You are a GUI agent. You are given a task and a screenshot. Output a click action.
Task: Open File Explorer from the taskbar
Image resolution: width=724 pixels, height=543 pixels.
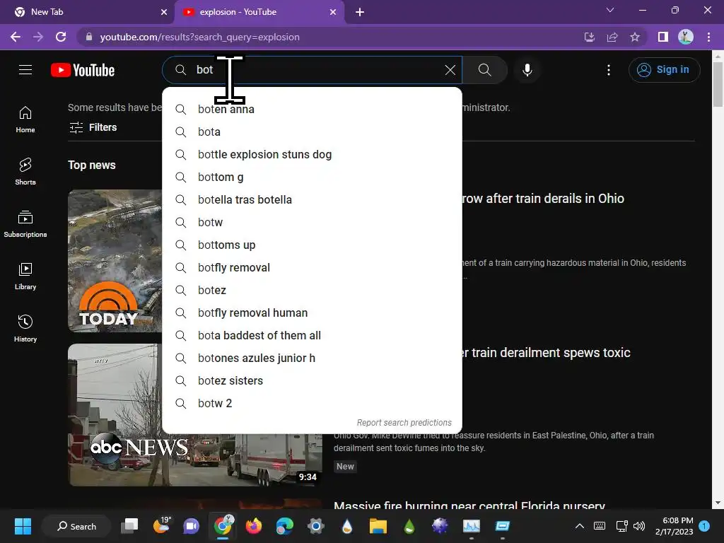[x=378, y=526]
